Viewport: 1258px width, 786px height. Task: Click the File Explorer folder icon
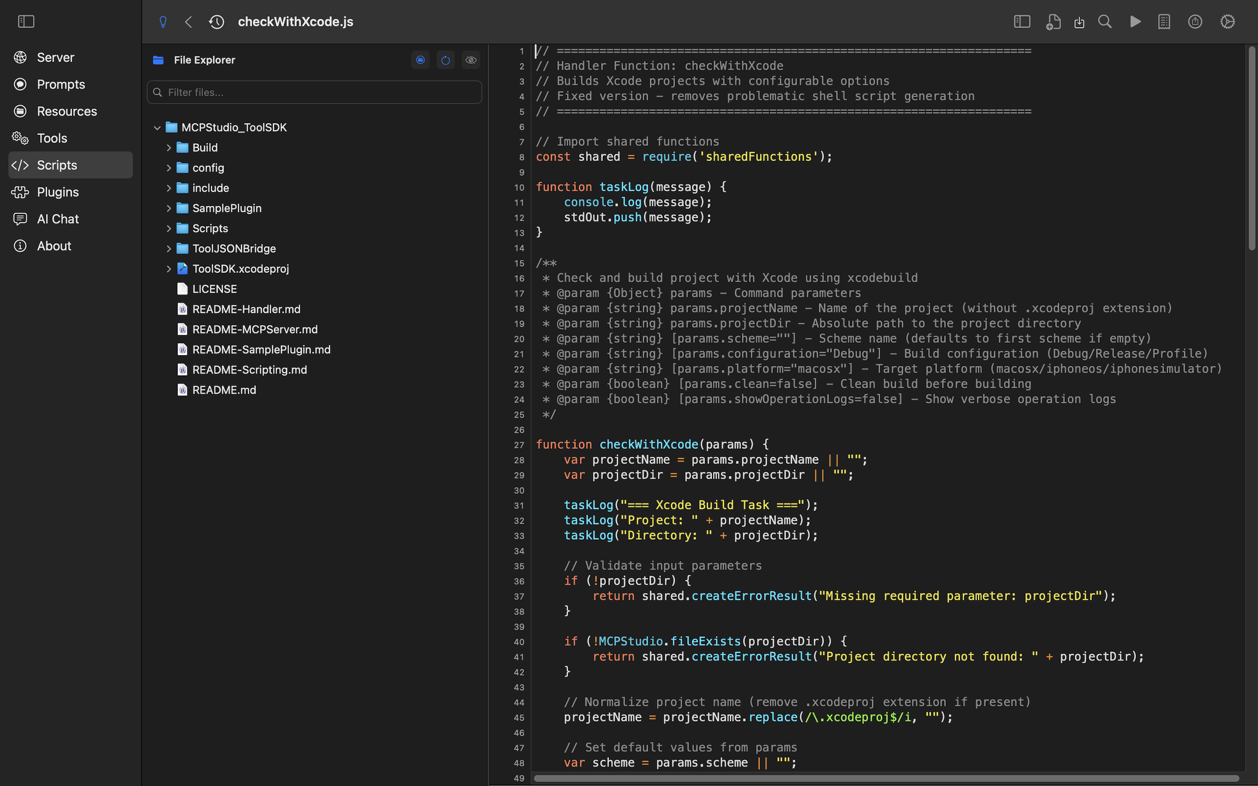[x=159, y=60]
